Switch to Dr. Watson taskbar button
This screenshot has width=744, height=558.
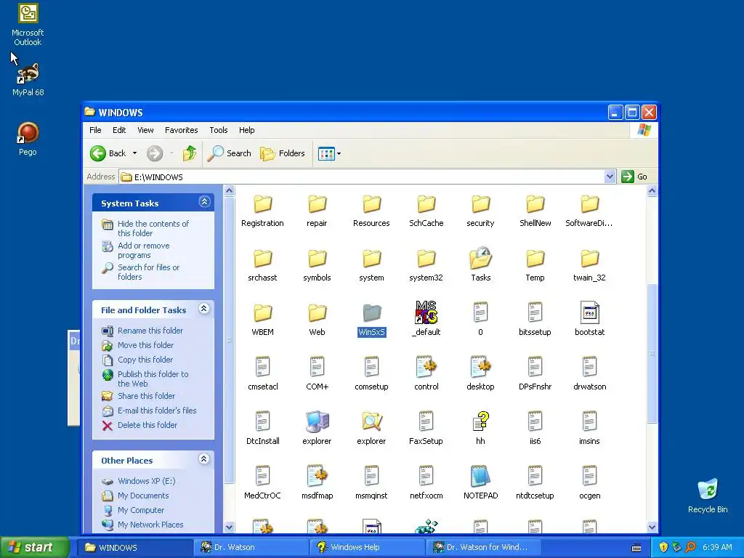pos(251,547)
